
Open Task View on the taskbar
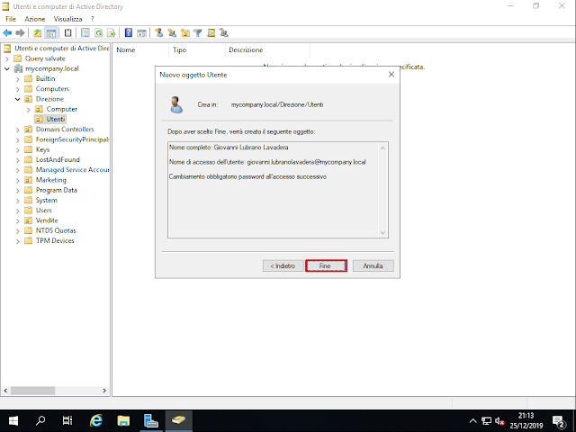[67, 420]
